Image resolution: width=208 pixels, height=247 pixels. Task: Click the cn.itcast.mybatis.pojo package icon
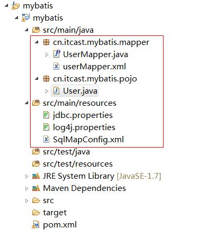point(46,79)
